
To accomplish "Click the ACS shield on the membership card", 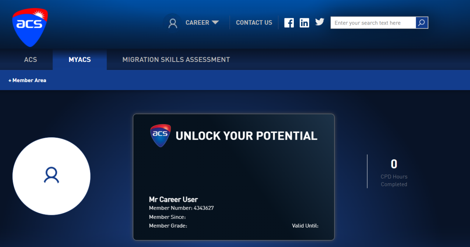I will tap(160, 135).
